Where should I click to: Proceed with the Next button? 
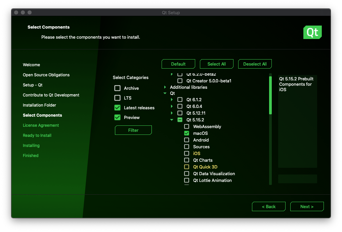[307, 206]
